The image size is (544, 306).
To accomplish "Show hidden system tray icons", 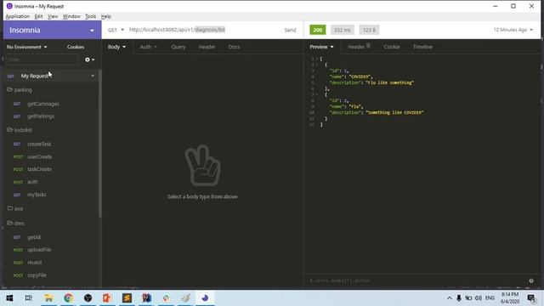I will (x=450, y=298).
